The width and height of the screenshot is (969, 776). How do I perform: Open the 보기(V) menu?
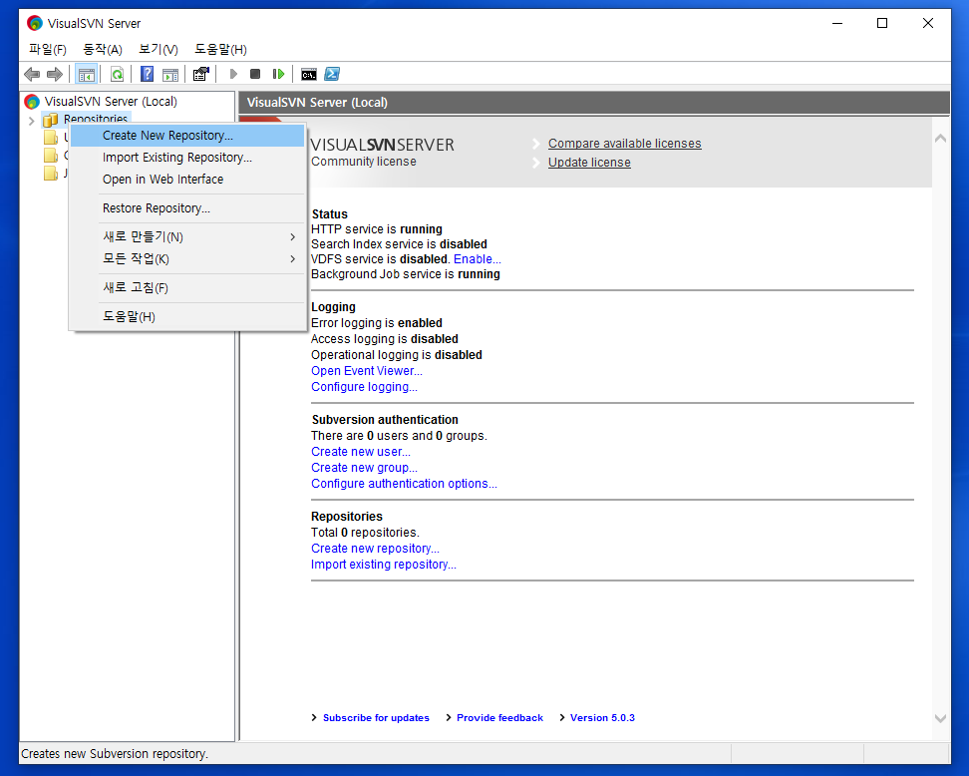click(x=159, y=50)
